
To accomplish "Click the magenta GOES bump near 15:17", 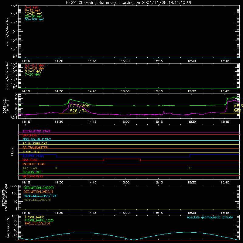I will pyautogui.click(x=163, y=112).
